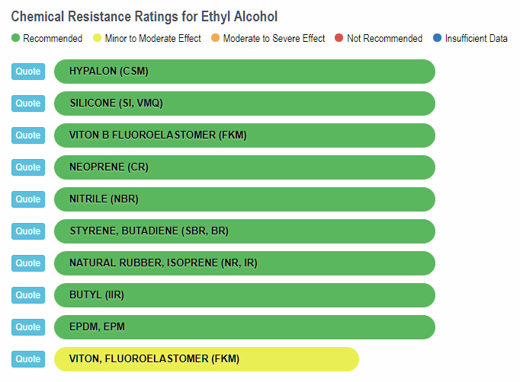This screenshot has width=520, height=382.
Task: Get a quote for Viton, Fluoroelastomer (FKM)
Action: [x=28, y=359]
